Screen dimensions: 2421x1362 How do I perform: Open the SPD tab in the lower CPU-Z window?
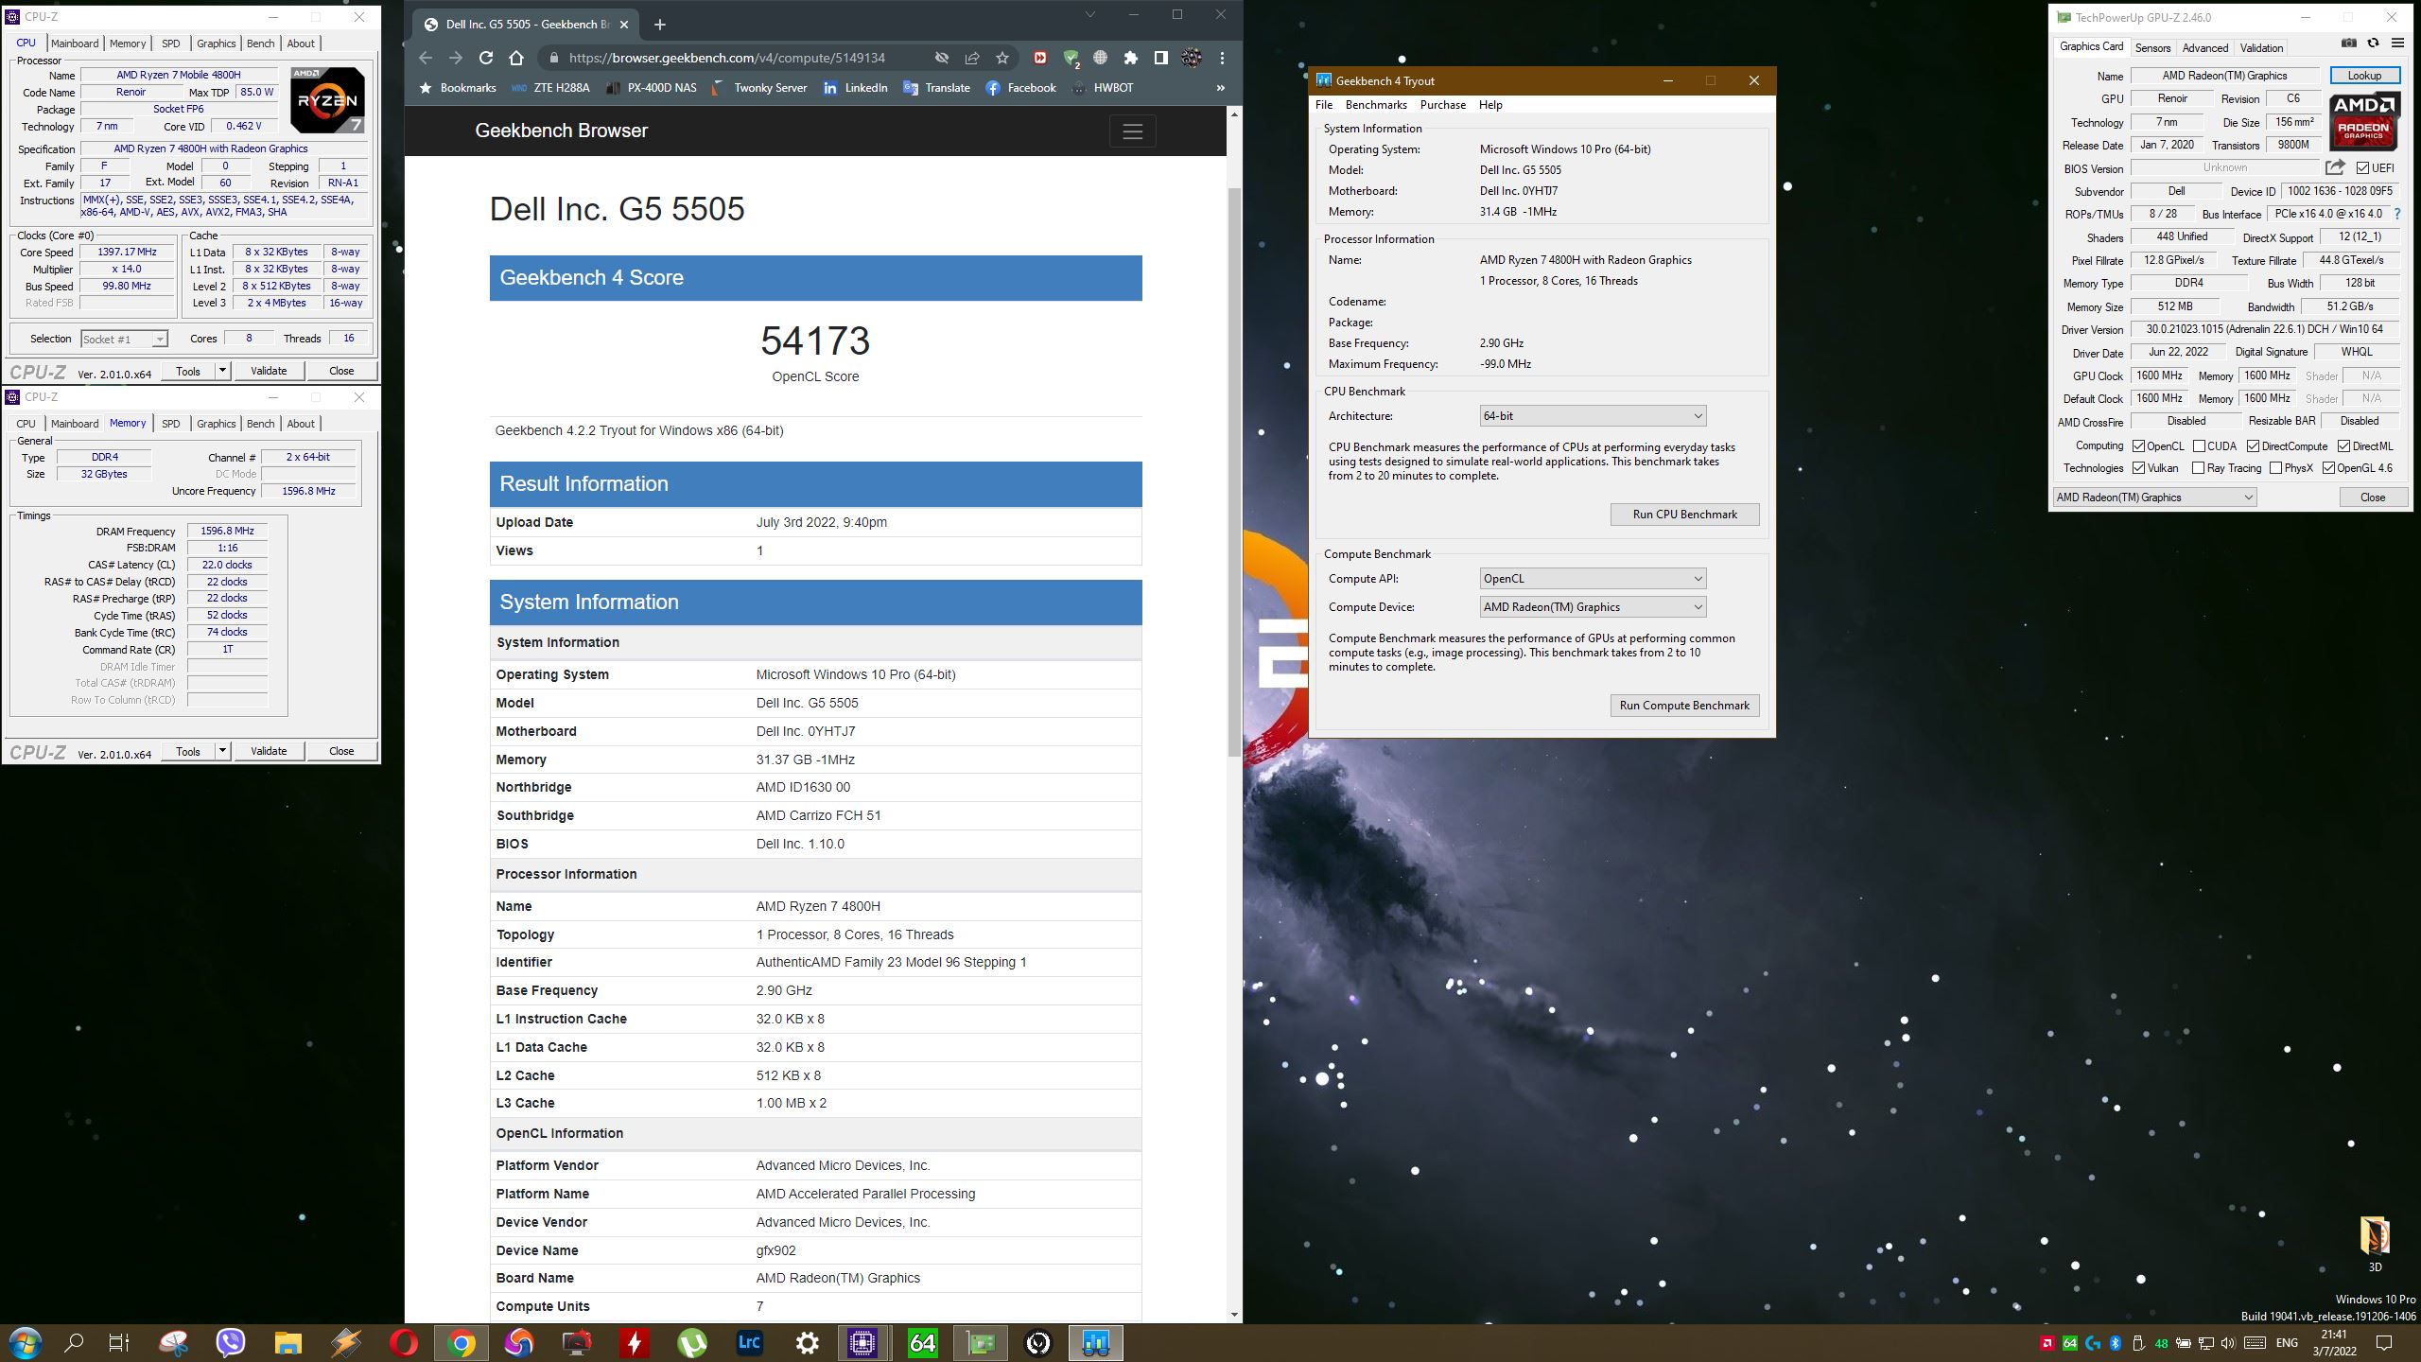point(170,424)
